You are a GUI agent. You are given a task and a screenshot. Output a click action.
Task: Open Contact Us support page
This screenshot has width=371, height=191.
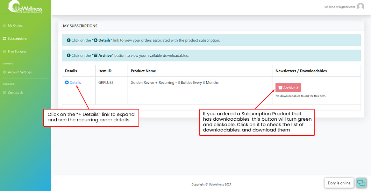[13, 93]
